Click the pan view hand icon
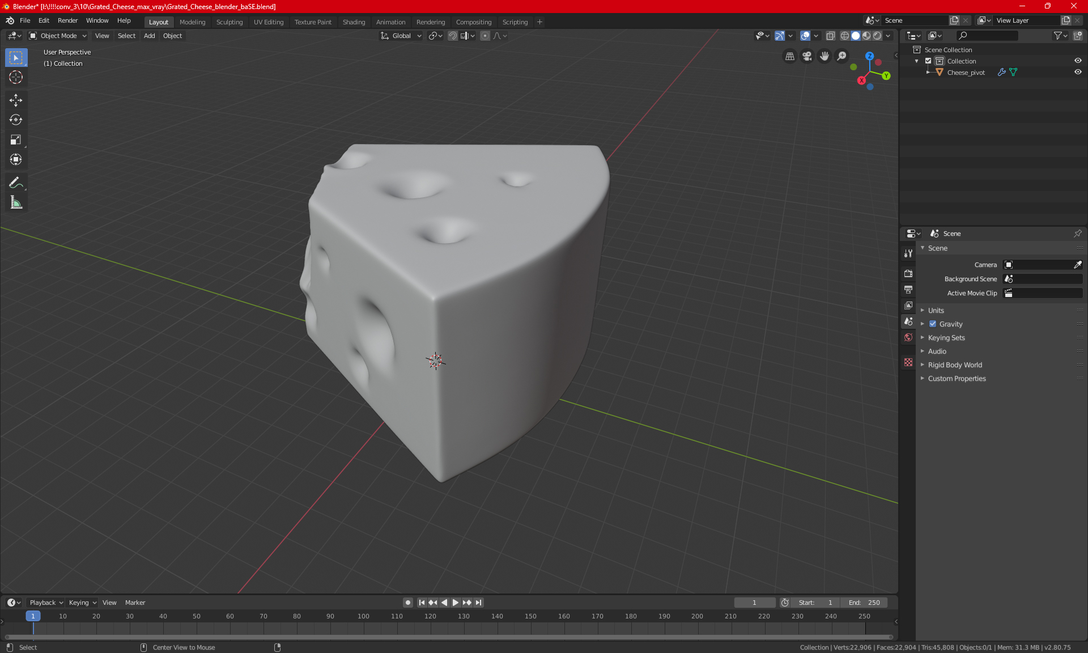Image resolution: width=1088 pixels, height=653 pixels. point(824,56)
